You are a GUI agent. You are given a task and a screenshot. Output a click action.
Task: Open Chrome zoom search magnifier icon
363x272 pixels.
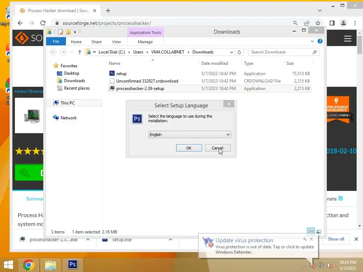295,23
